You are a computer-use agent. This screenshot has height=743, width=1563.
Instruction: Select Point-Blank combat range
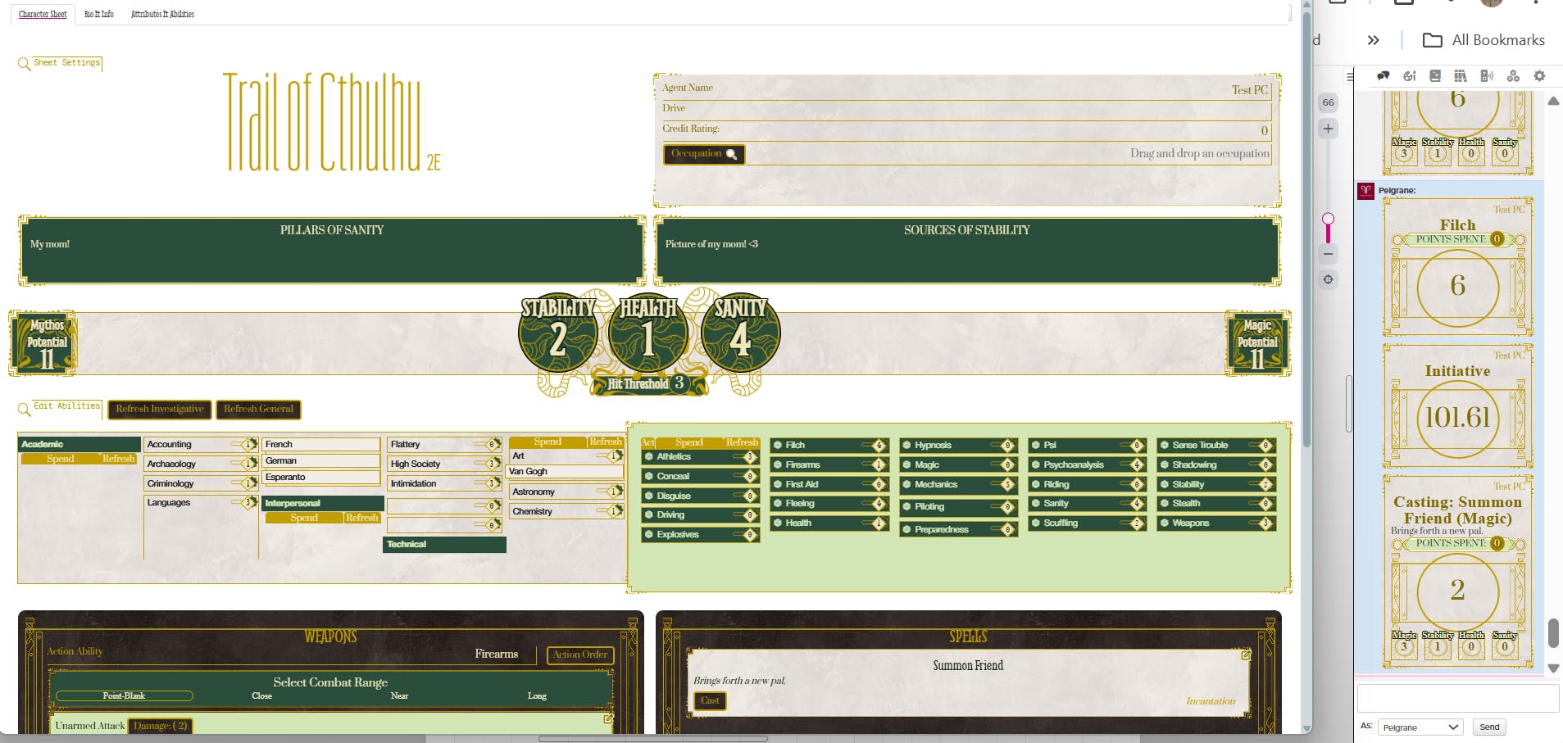click(x=124, y=696)
